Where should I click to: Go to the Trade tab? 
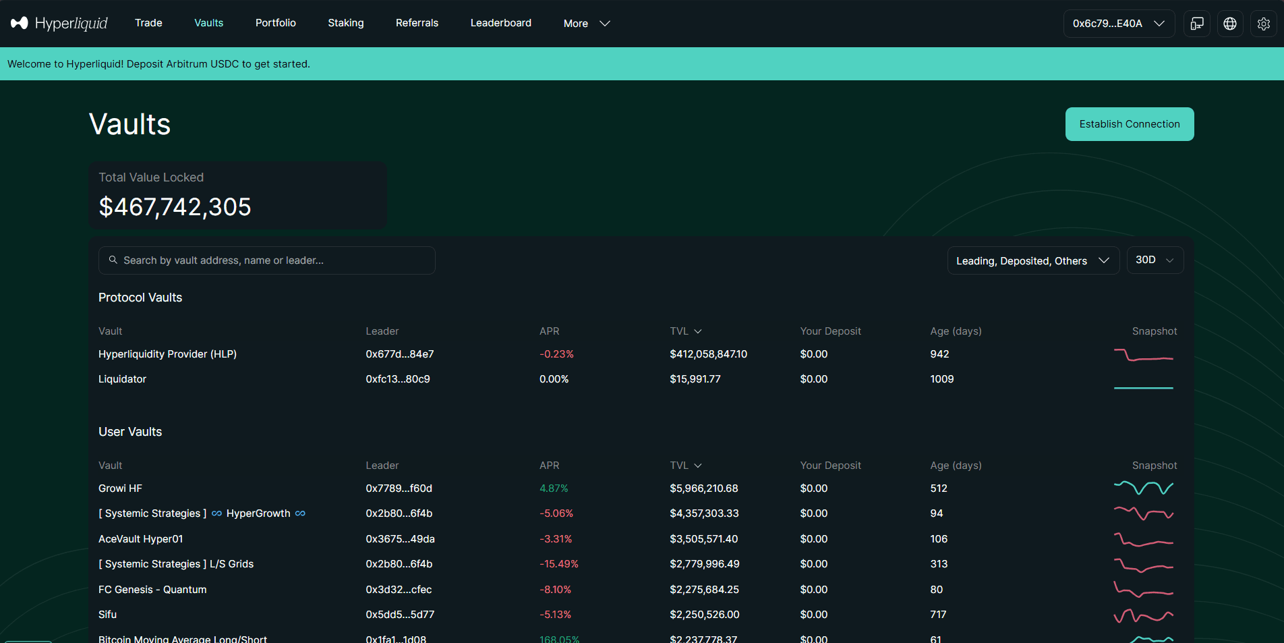coord(148,23)
